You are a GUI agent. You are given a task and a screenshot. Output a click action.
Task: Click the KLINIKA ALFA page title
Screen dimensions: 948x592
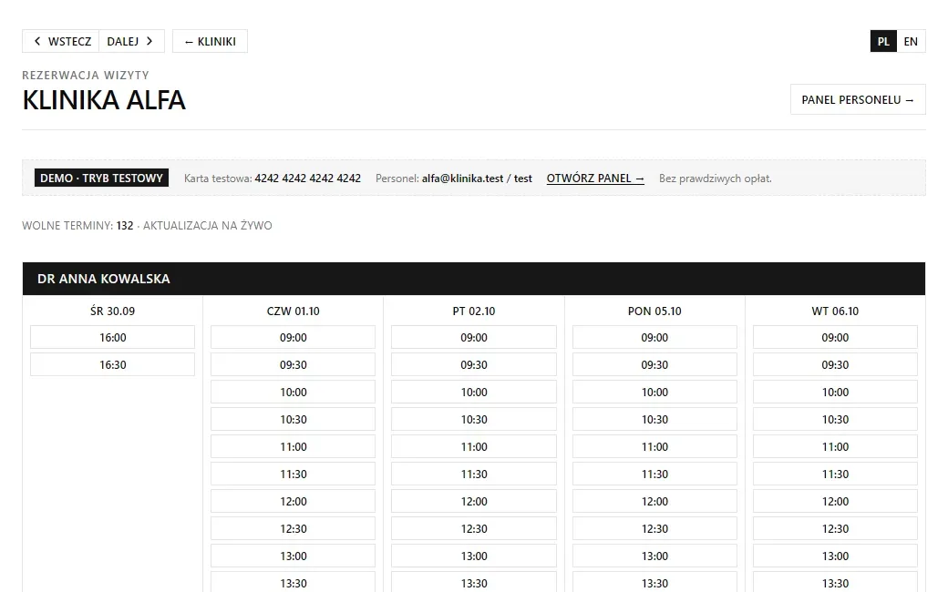pyautogui.click(x=104, y=100)
